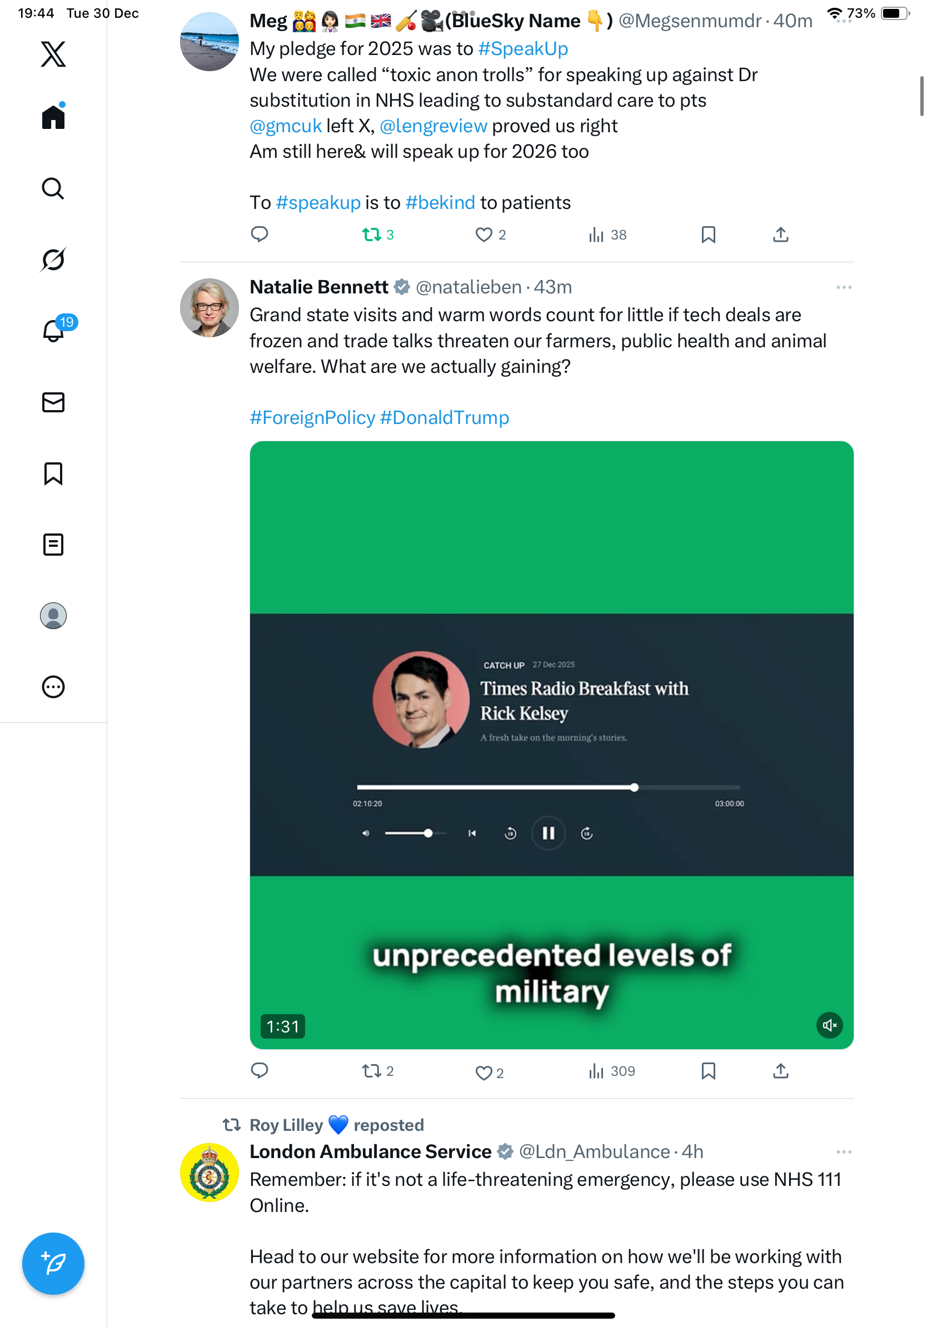Undo repost on Meg's post
This screenshot has width=927, height=1327.
coord(372,235)
